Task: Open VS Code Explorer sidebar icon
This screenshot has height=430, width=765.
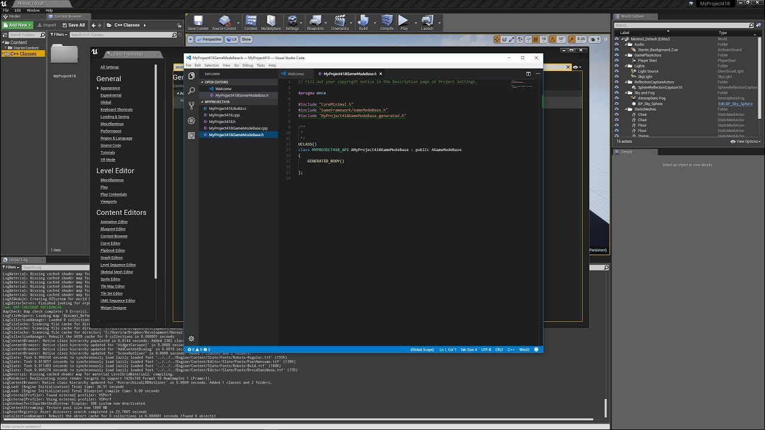Action: (191, 76)
